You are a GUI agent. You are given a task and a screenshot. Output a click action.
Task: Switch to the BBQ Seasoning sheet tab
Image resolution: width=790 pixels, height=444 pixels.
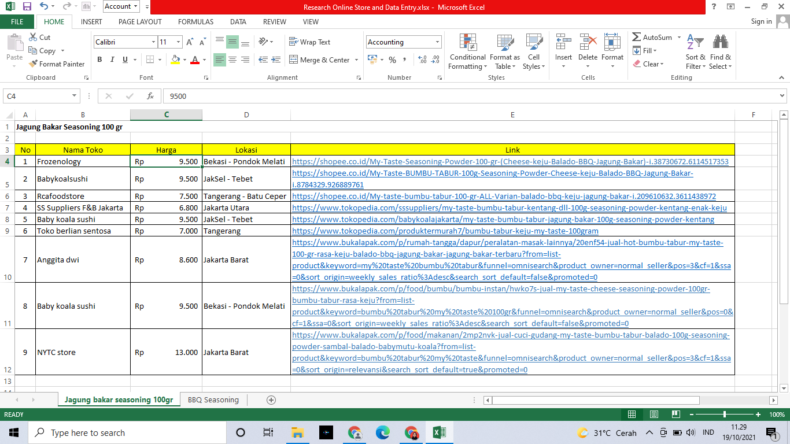click(213, 400)
